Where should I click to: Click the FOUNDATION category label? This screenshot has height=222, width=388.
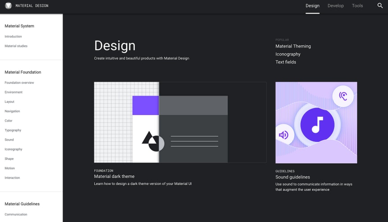[x=104, y=170]
